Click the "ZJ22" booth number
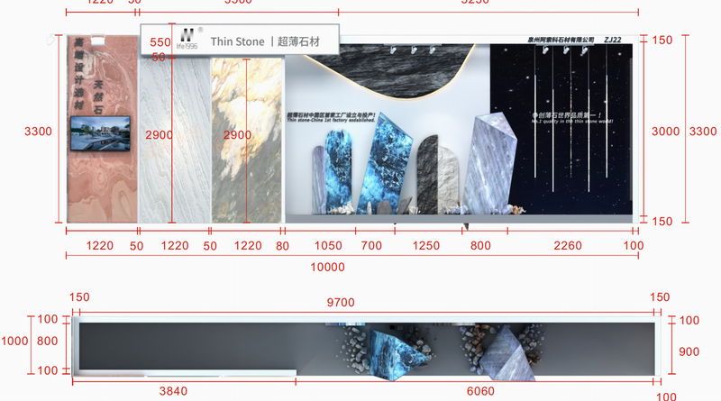 613,40
